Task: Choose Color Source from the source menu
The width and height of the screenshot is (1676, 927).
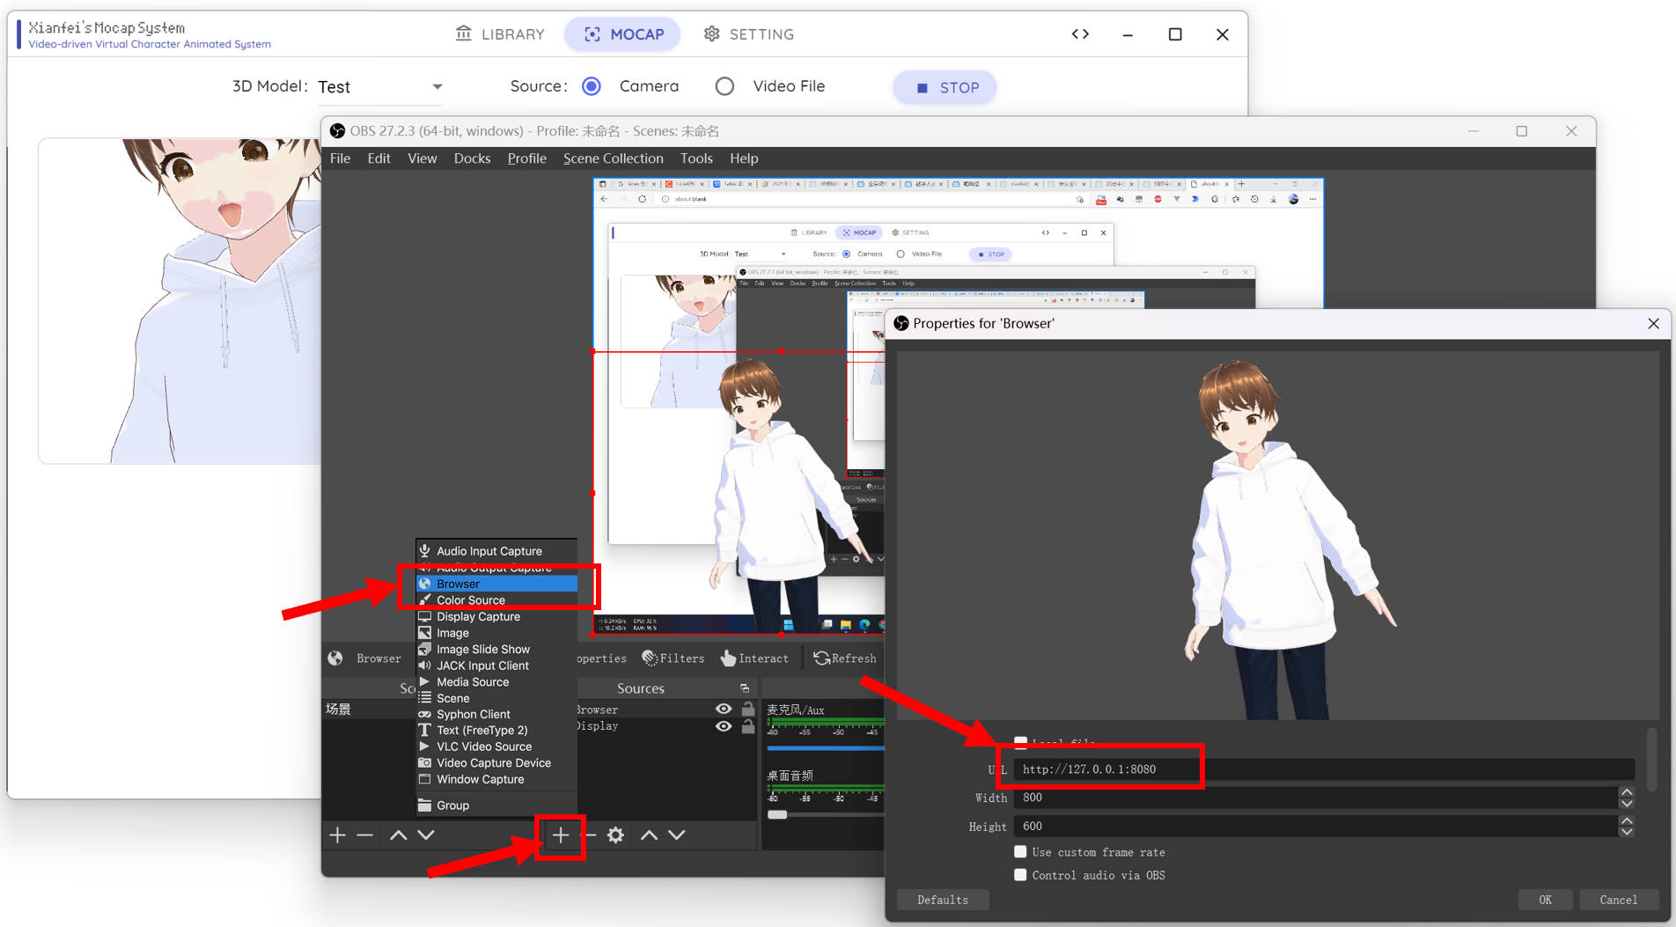Action: click(x=496, y=600)
